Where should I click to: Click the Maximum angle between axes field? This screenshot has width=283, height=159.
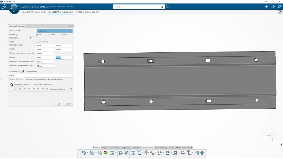pyautogui.click(x=45, y=66)
